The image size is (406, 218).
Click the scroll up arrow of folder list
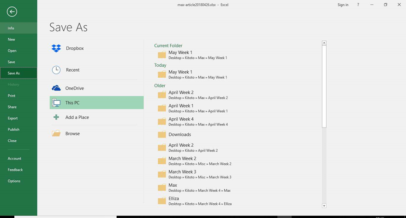click(324, 43)
